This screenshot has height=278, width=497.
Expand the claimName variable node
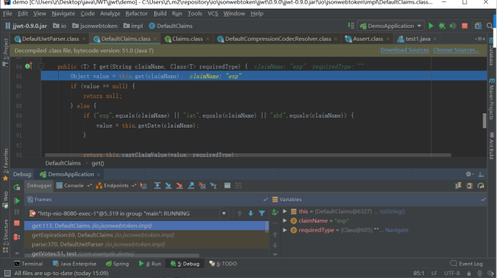[x=285, y=221]
